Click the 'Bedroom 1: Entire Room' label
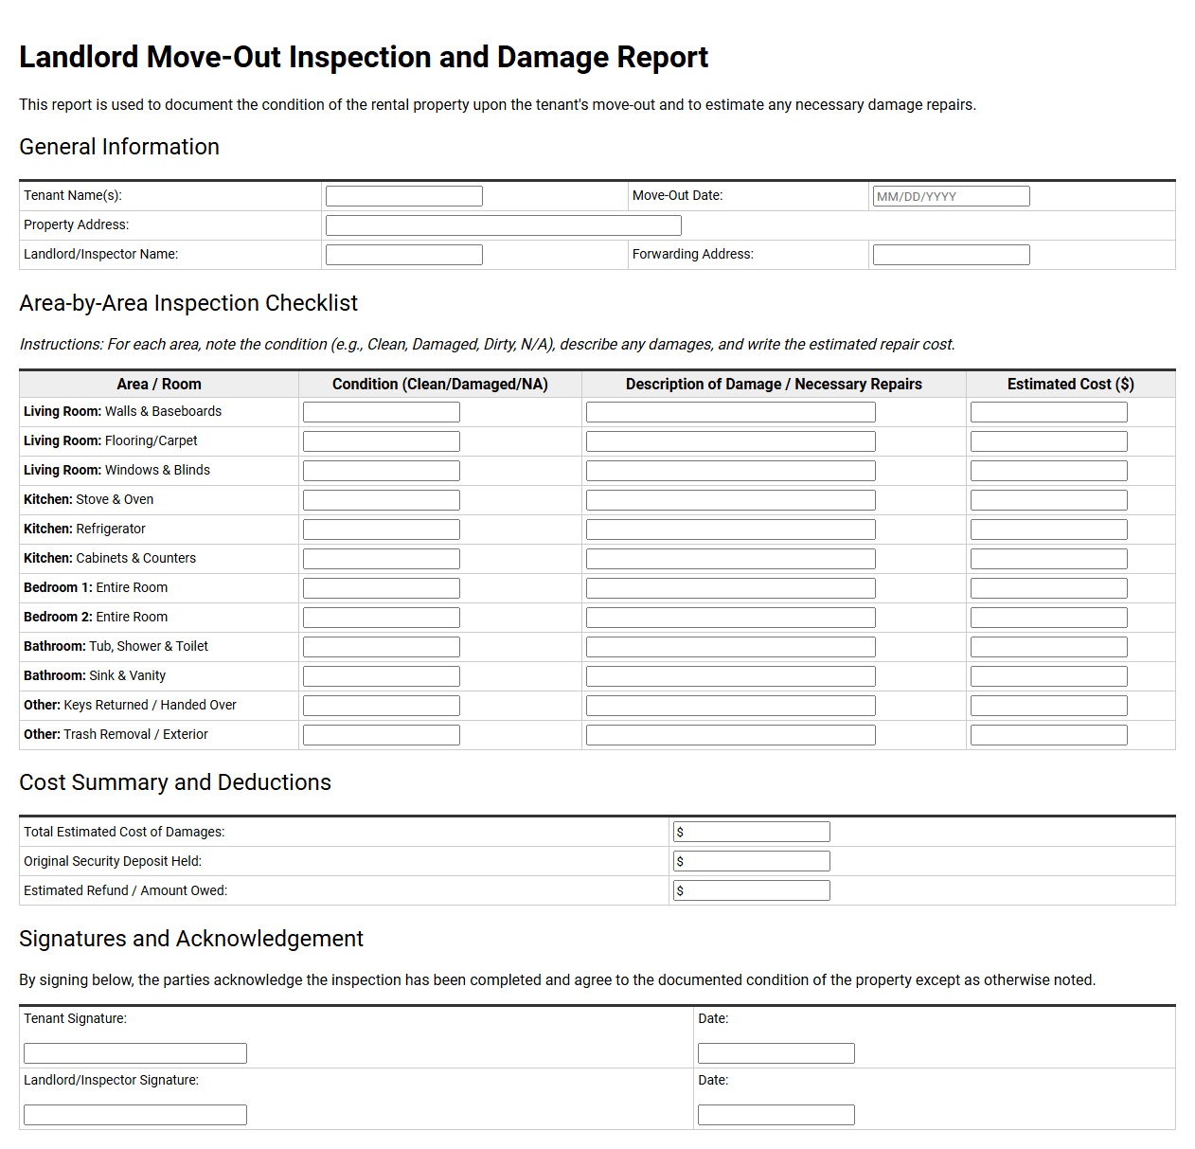This screenshot has width=1195, height=1149. [96, 587]
